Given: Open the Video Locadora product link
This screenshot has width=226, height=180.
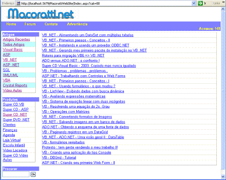Looking at the screenshot, I should [15, 150].
